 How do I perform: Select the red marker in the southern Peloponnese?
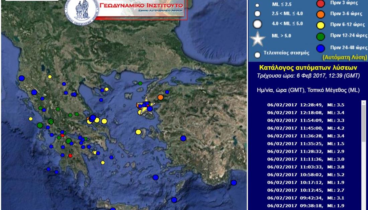point(70,155)
